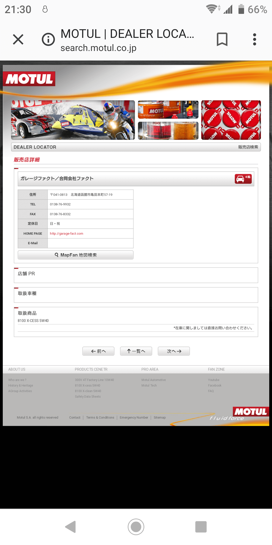Click MapFan map search button
The height and width of the screenshot is (545, 272).
[x=76, y=255]
